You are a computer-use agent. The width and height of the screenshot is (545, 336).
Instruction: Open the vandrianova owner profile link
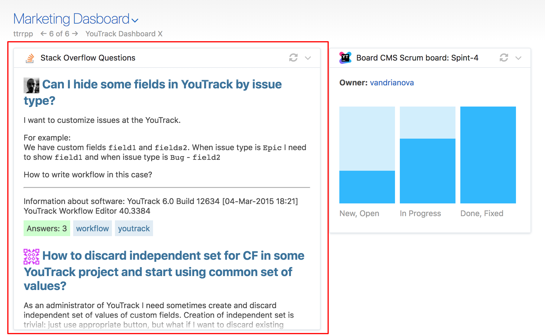click(x=392, y=83)
